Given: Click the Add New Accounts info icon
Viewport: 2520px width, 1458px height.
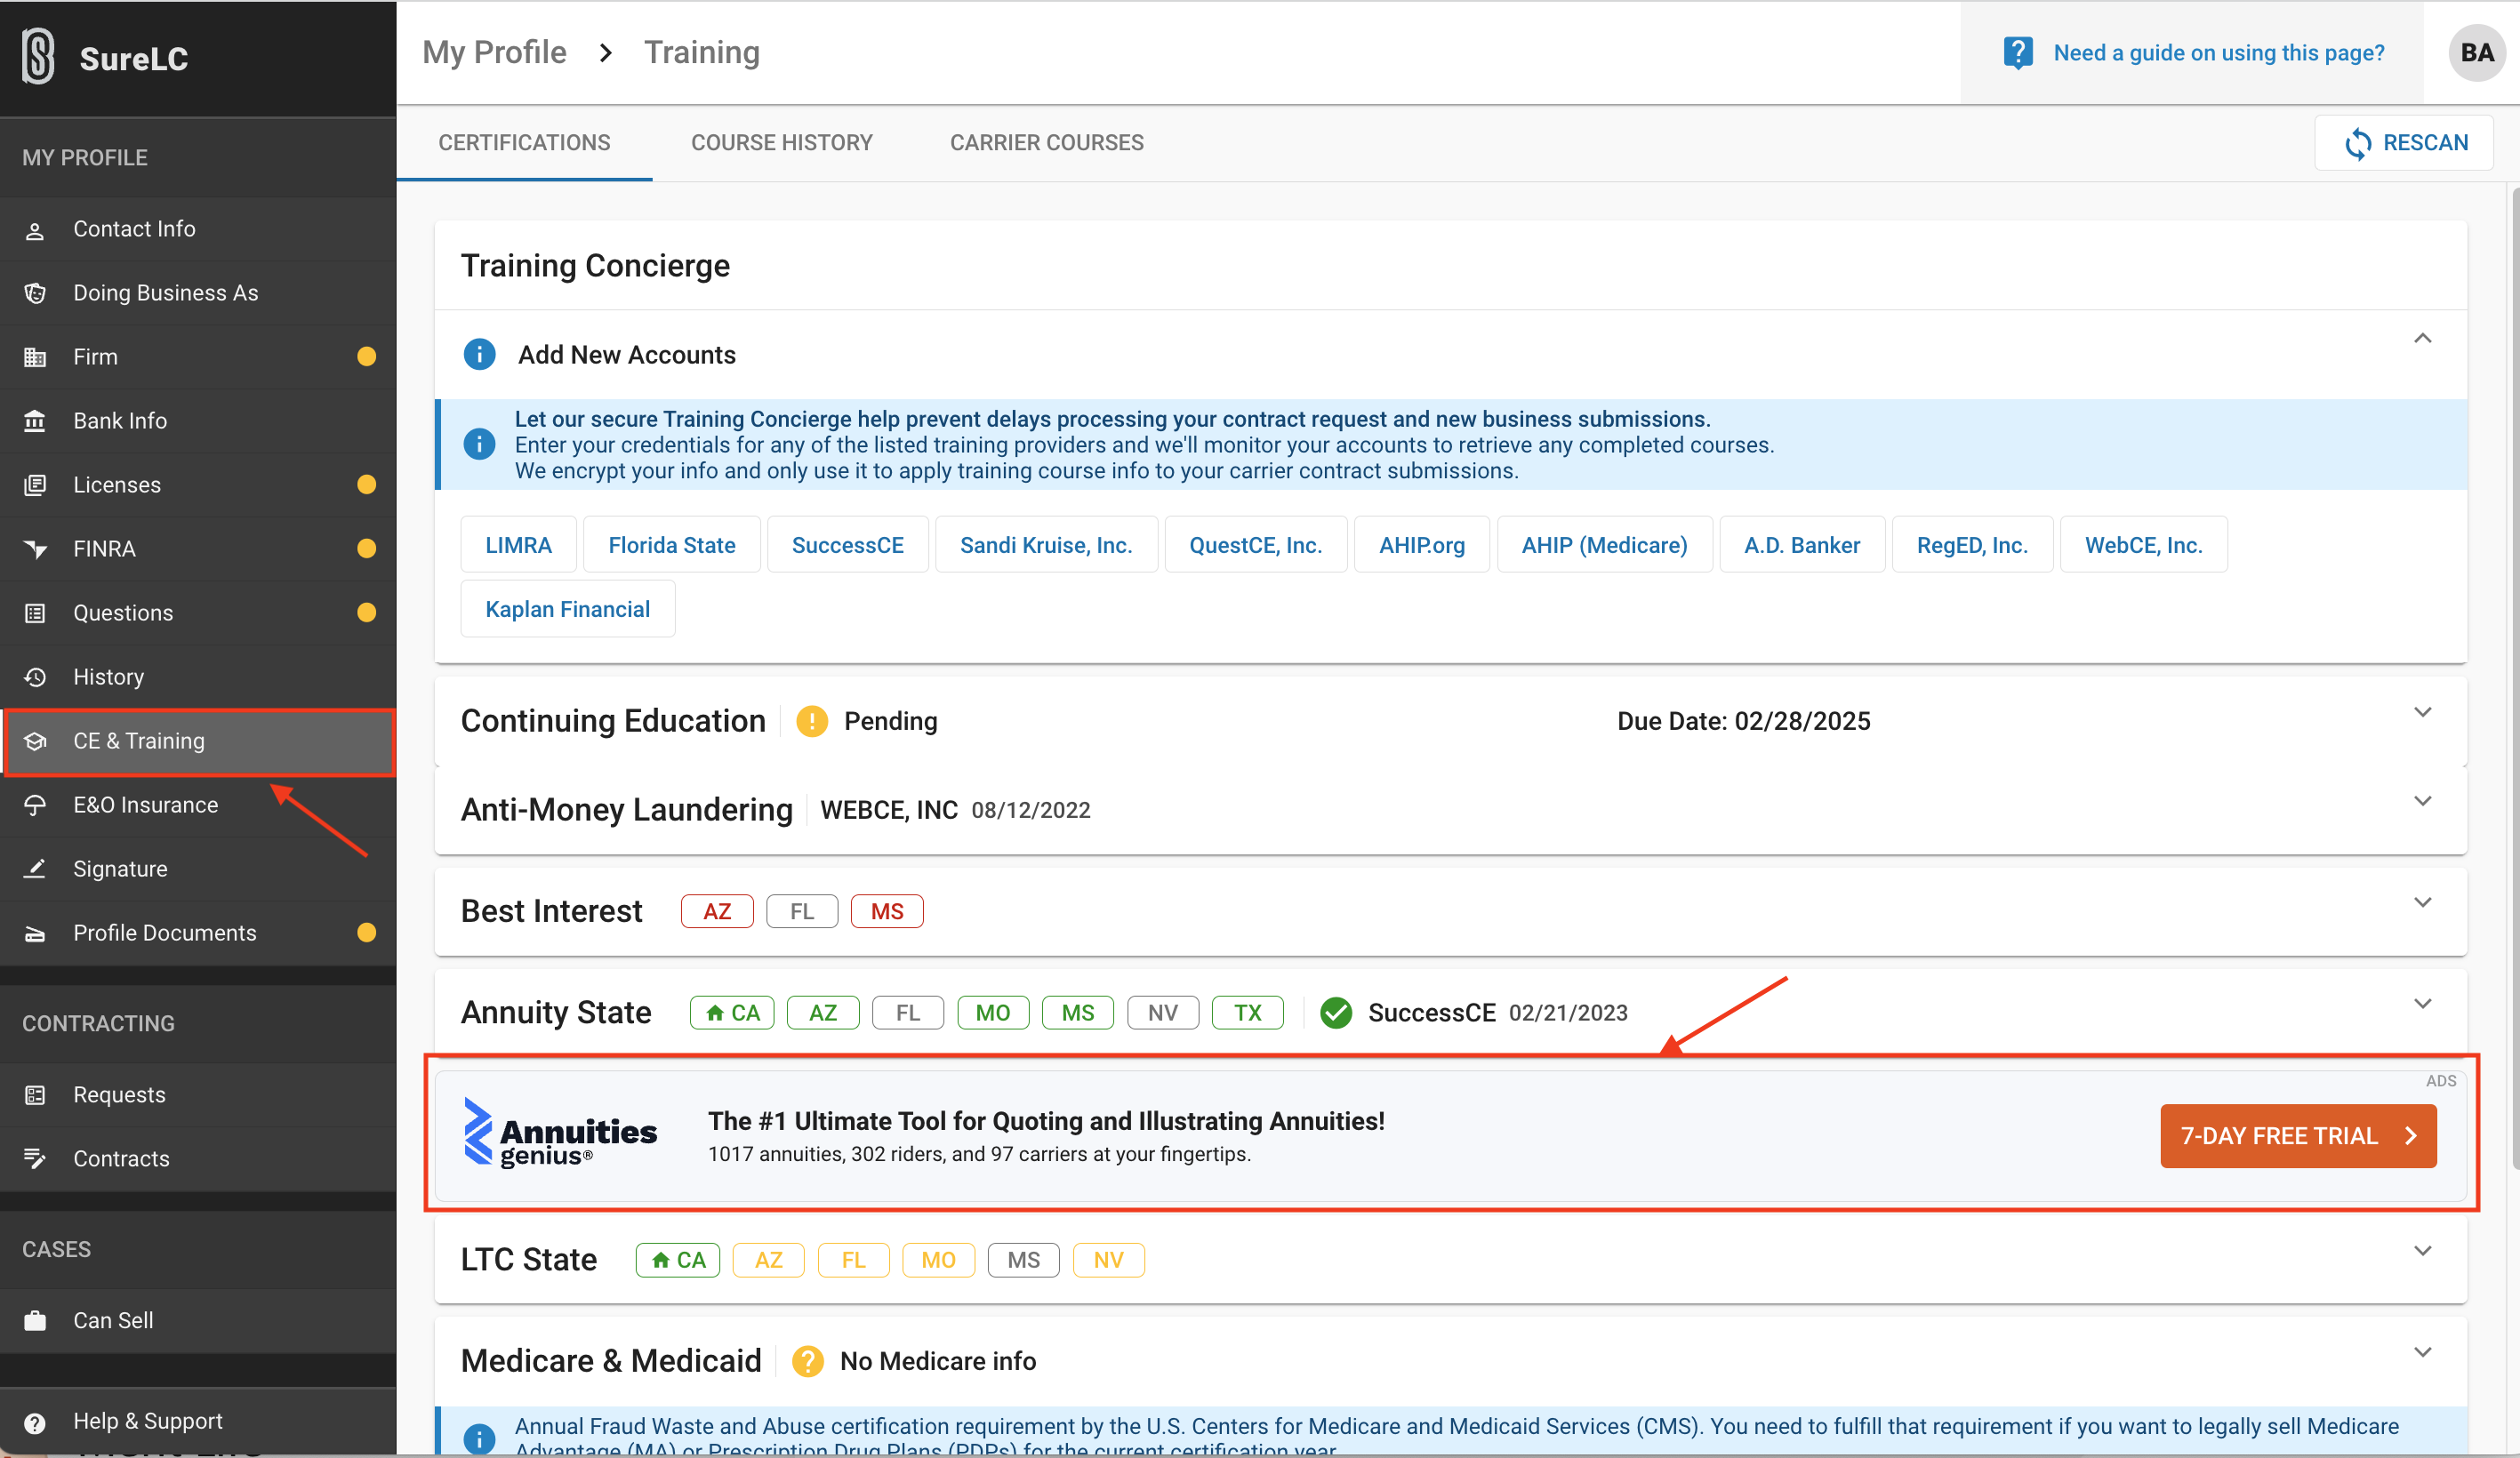Looking at the screenshot, I should pyautogui.click(x=479, y=354).
